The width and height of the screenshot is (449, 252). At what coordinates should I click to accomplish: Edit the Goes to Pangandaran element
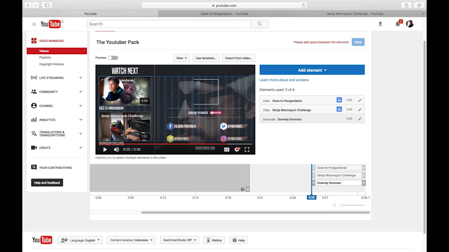[360, 100]
